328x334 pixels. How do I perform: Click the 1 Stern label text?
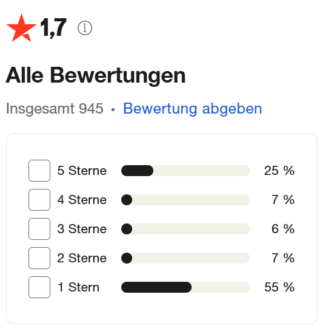[78, 287]
